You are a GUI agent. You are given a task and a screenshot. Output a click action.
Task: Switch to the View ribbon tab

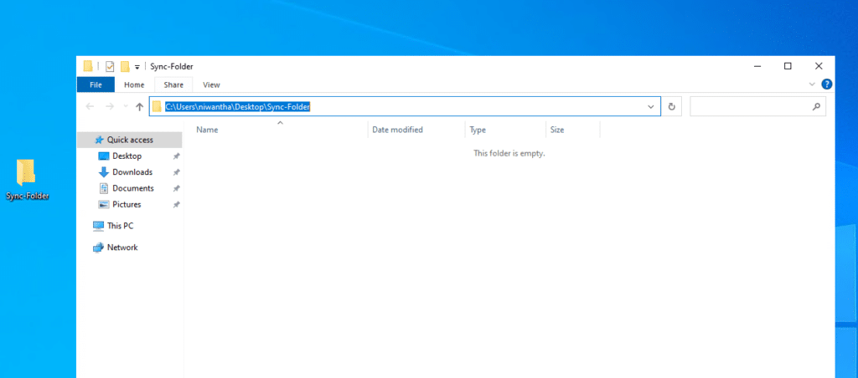click(x=211, y=84)
